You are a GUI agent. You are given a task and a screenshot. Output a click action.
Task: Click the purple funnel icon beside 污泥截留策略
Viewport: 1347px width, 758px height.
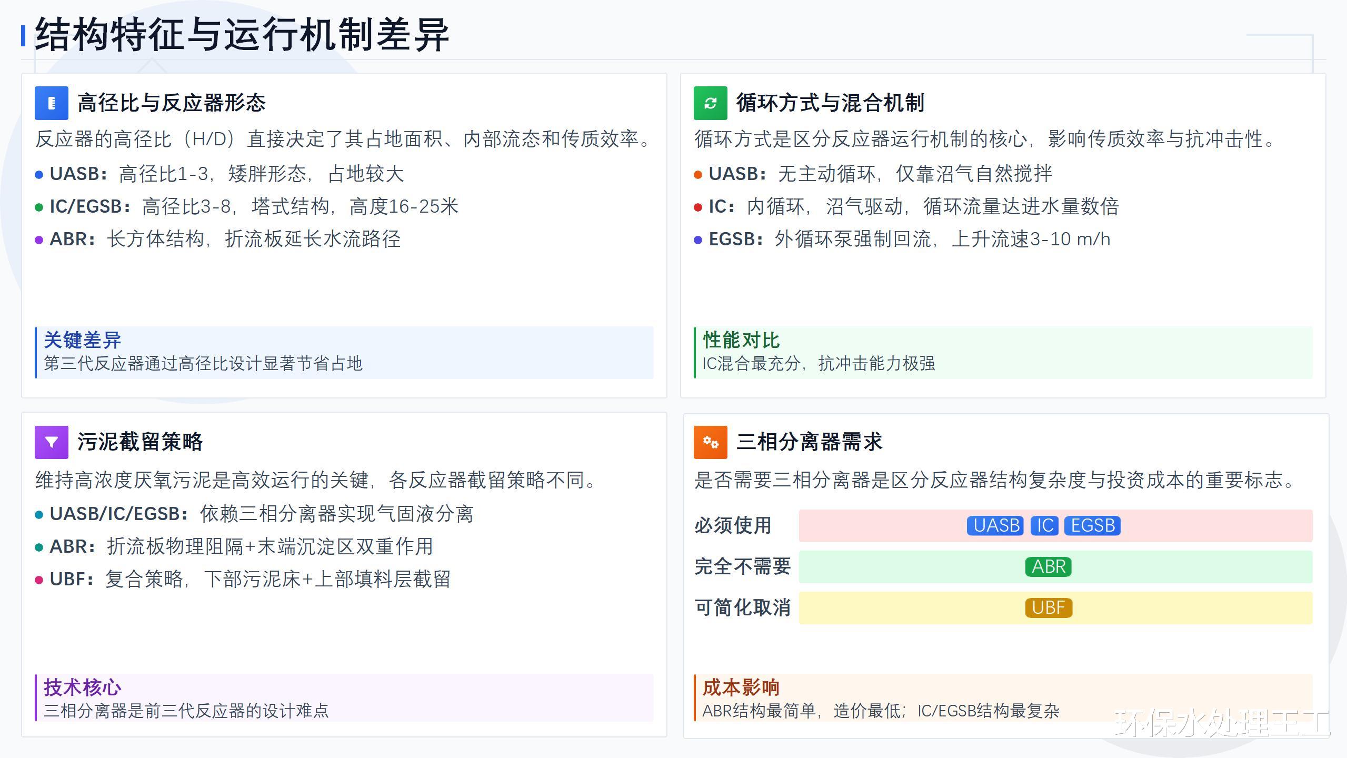click(x=51, y=442)
